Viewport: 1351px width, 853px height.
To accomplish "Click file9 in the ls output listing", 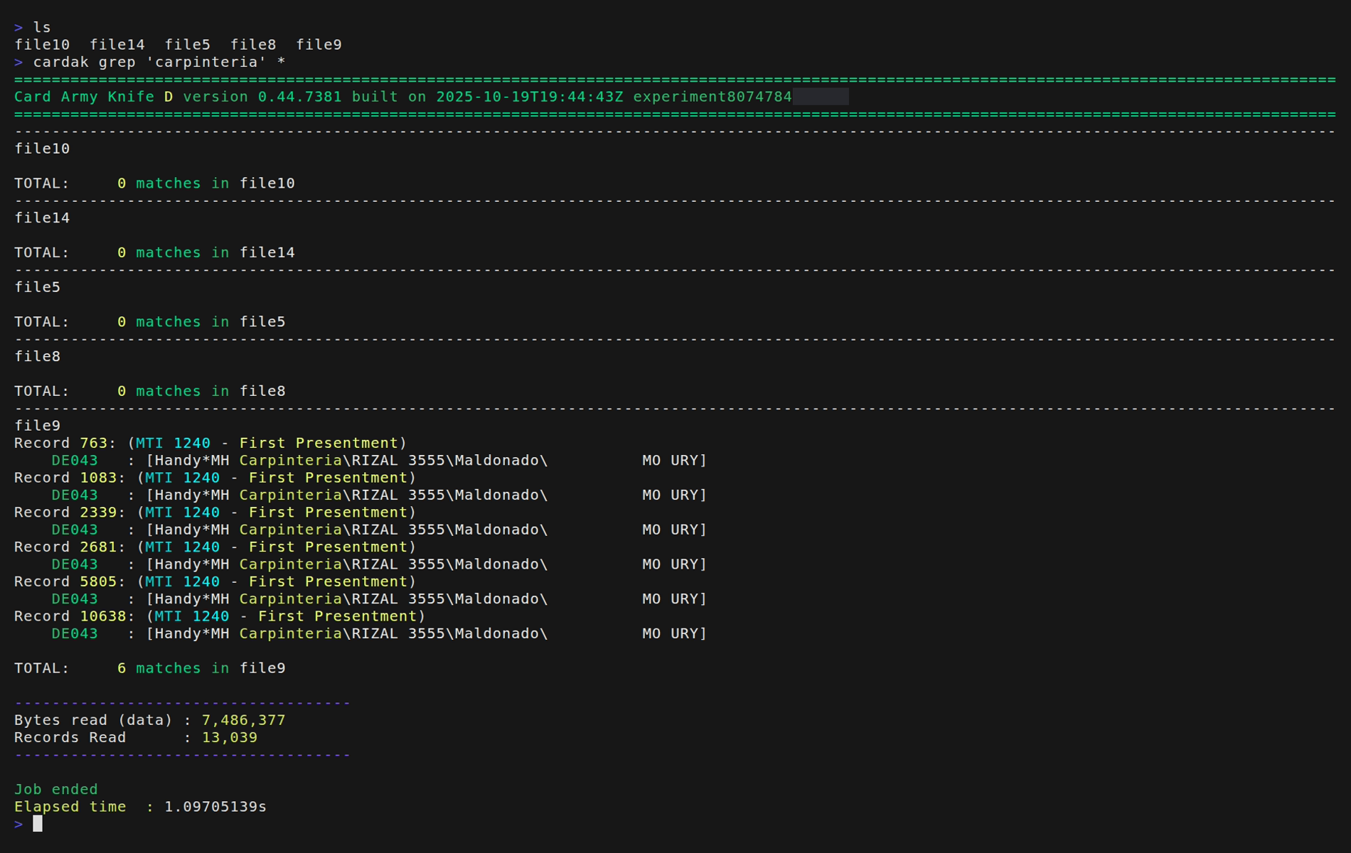I will coord(319,45).
